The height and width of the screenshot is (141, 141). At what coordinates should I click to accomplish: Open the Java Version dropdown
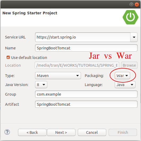point(41,85)
